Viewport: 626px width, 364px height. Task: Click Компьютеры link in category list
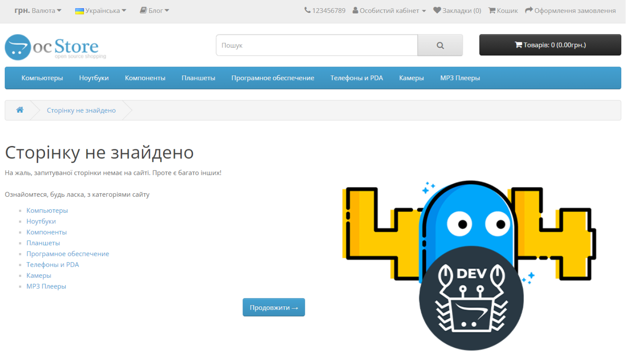(x=47, y=210)
